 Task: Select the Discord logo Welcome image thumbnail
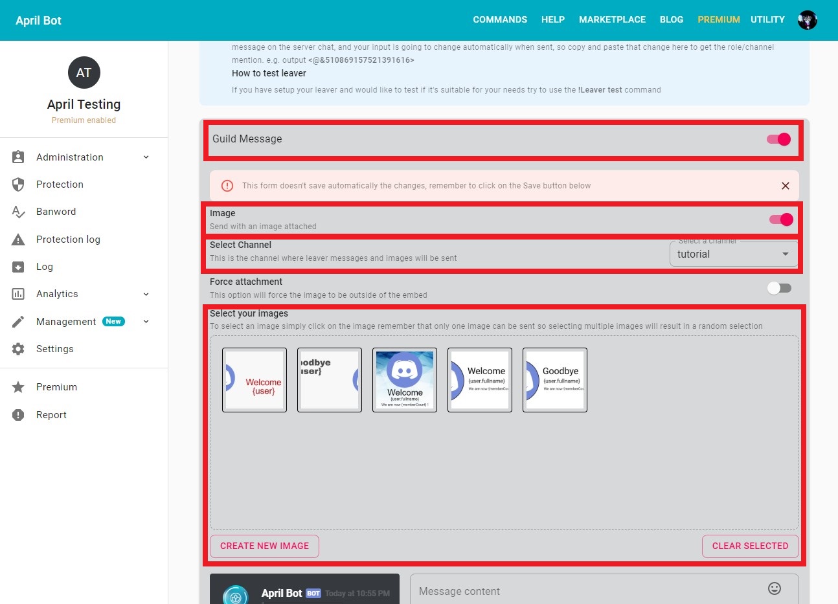click(405, 380)
